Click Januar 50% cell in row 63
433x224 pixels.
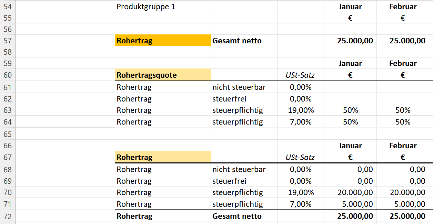tap(350, 110)
